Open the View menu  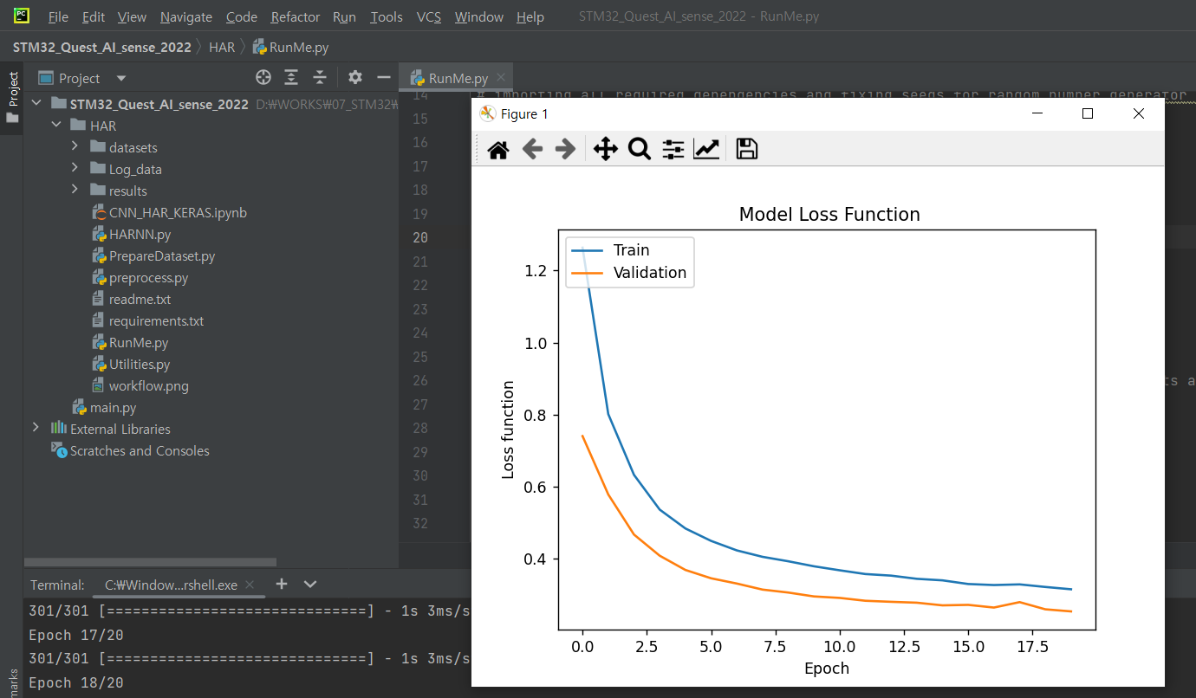click(132, 16)
